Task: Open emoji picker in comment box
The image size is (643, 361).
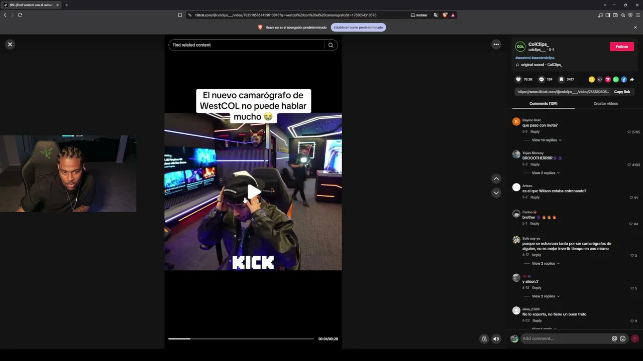Action: point(623,338)
